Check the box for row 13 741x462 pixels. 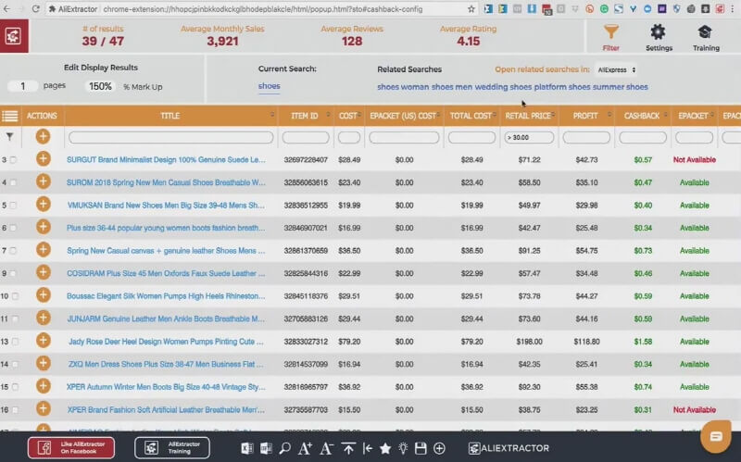click(15, 341)
